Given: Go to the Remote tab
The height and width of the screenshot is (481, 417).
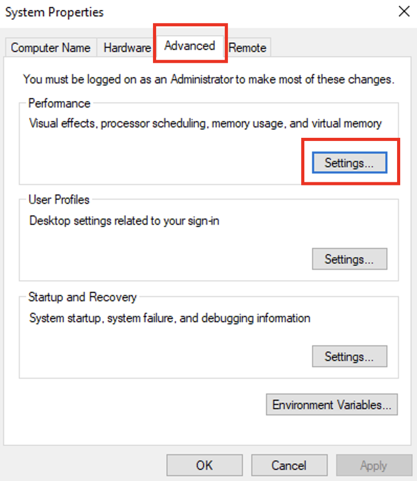Looking at the screenshot, I should tap(247, 48).
